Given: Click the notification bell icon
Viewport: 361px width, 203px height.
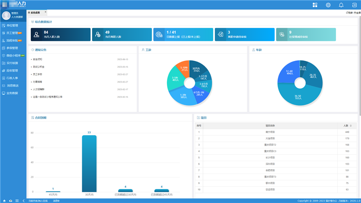Looking at the screenshot, I should [x=341, y=5].
